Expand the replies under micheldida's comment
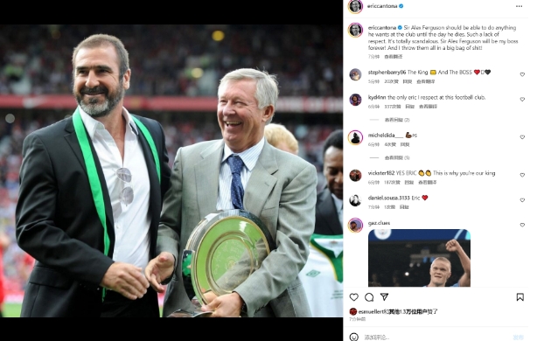Screen dimensions: 537x341 (x=397, y=158)
